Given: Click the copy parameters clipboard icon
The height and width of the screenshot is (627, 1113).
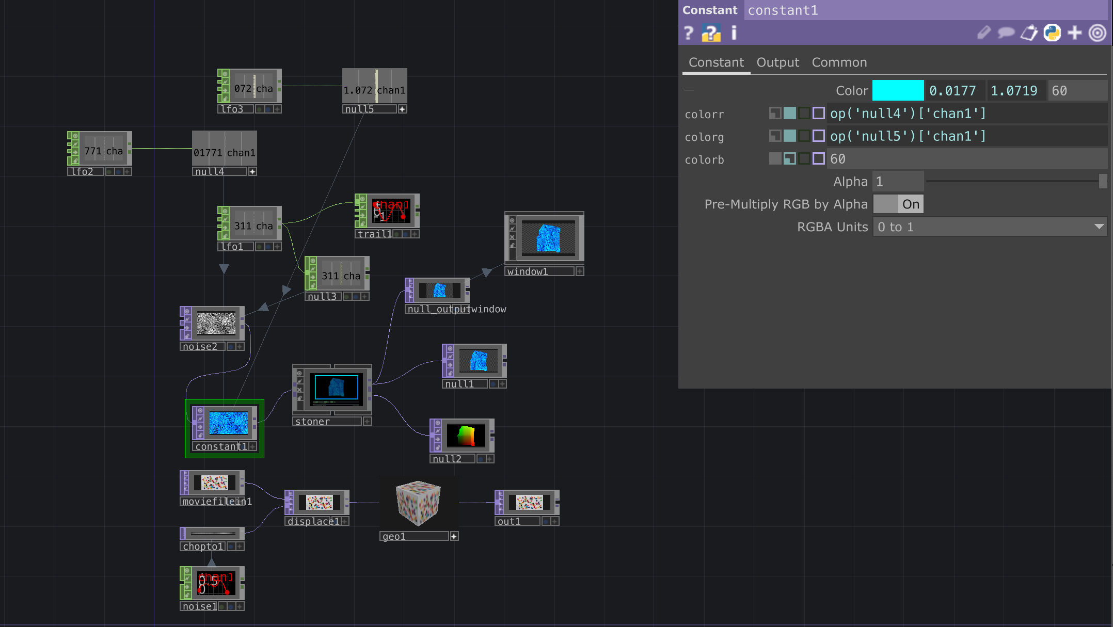Looking at the screenshot, I should click(1029, 33).
